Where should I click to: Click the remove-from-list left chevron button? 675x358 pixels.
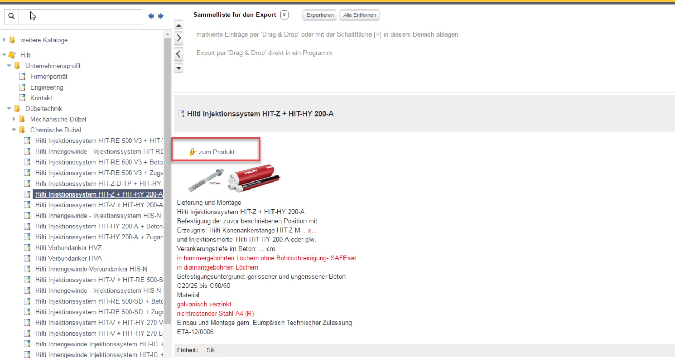[x=179, y=54]
